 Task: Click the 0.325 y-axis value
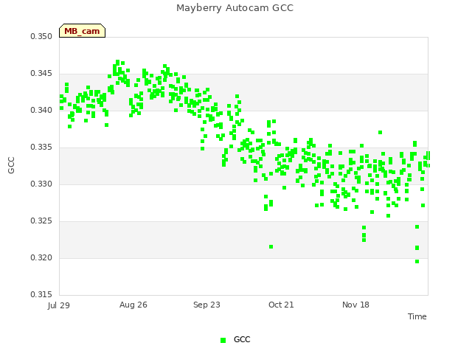pos(41,221)
